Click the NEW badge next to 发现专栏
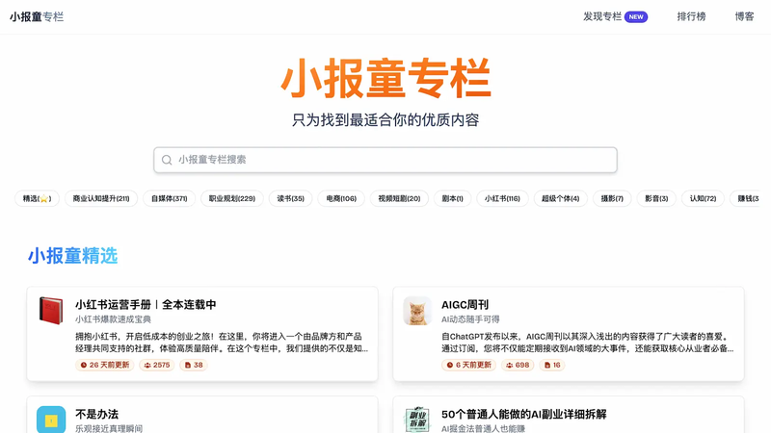This screenshot has height=433, width=771. pyautogui.click(x=636, y=16)
